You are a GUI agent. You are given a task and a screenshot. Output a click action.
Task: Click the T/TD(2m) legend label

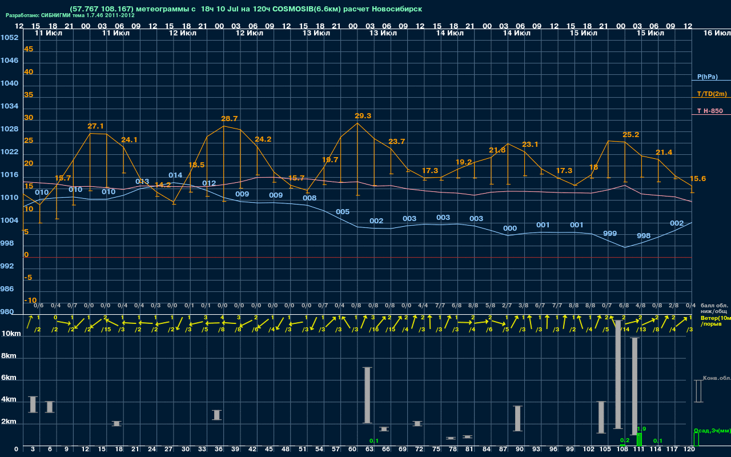[712, 94]
